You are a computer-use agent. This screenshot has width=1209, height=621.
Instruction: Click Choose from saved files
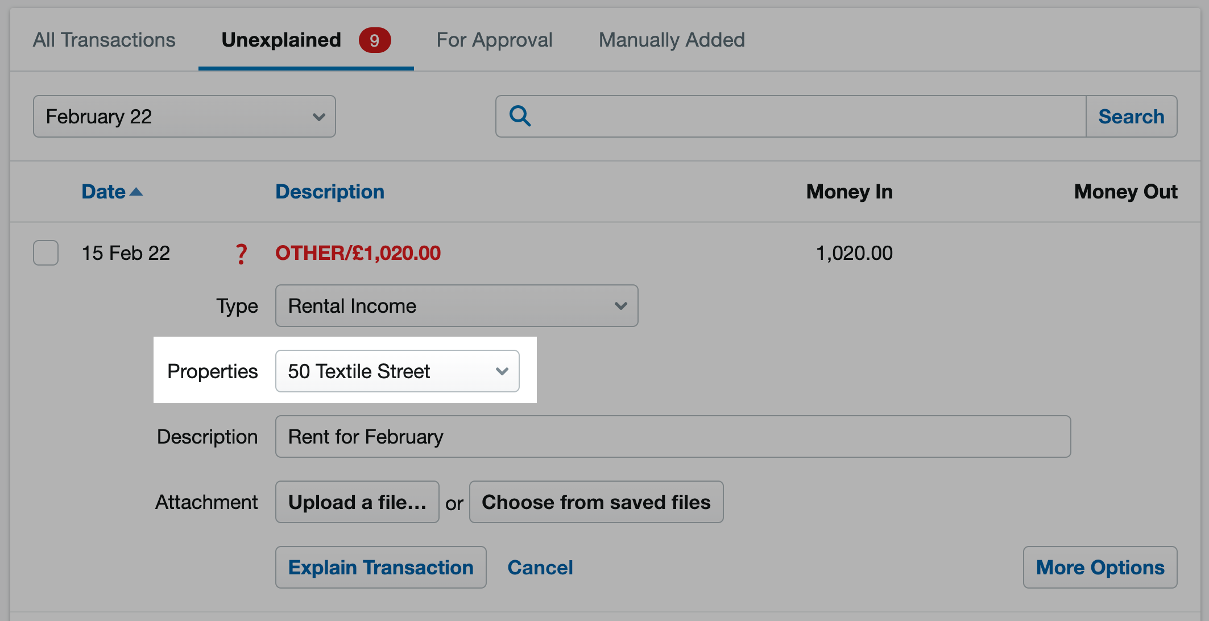pyautogui.click(x=595, y=502)
